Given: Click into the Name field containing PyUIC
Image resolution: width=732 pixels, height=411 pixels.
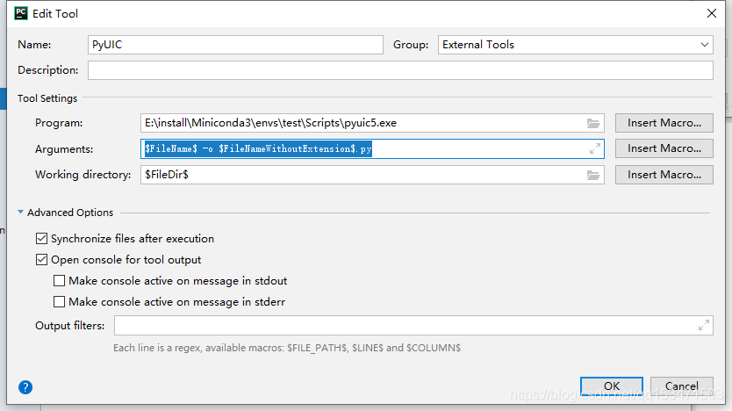Looking at the screenshot, I should [x=235, y=45].
